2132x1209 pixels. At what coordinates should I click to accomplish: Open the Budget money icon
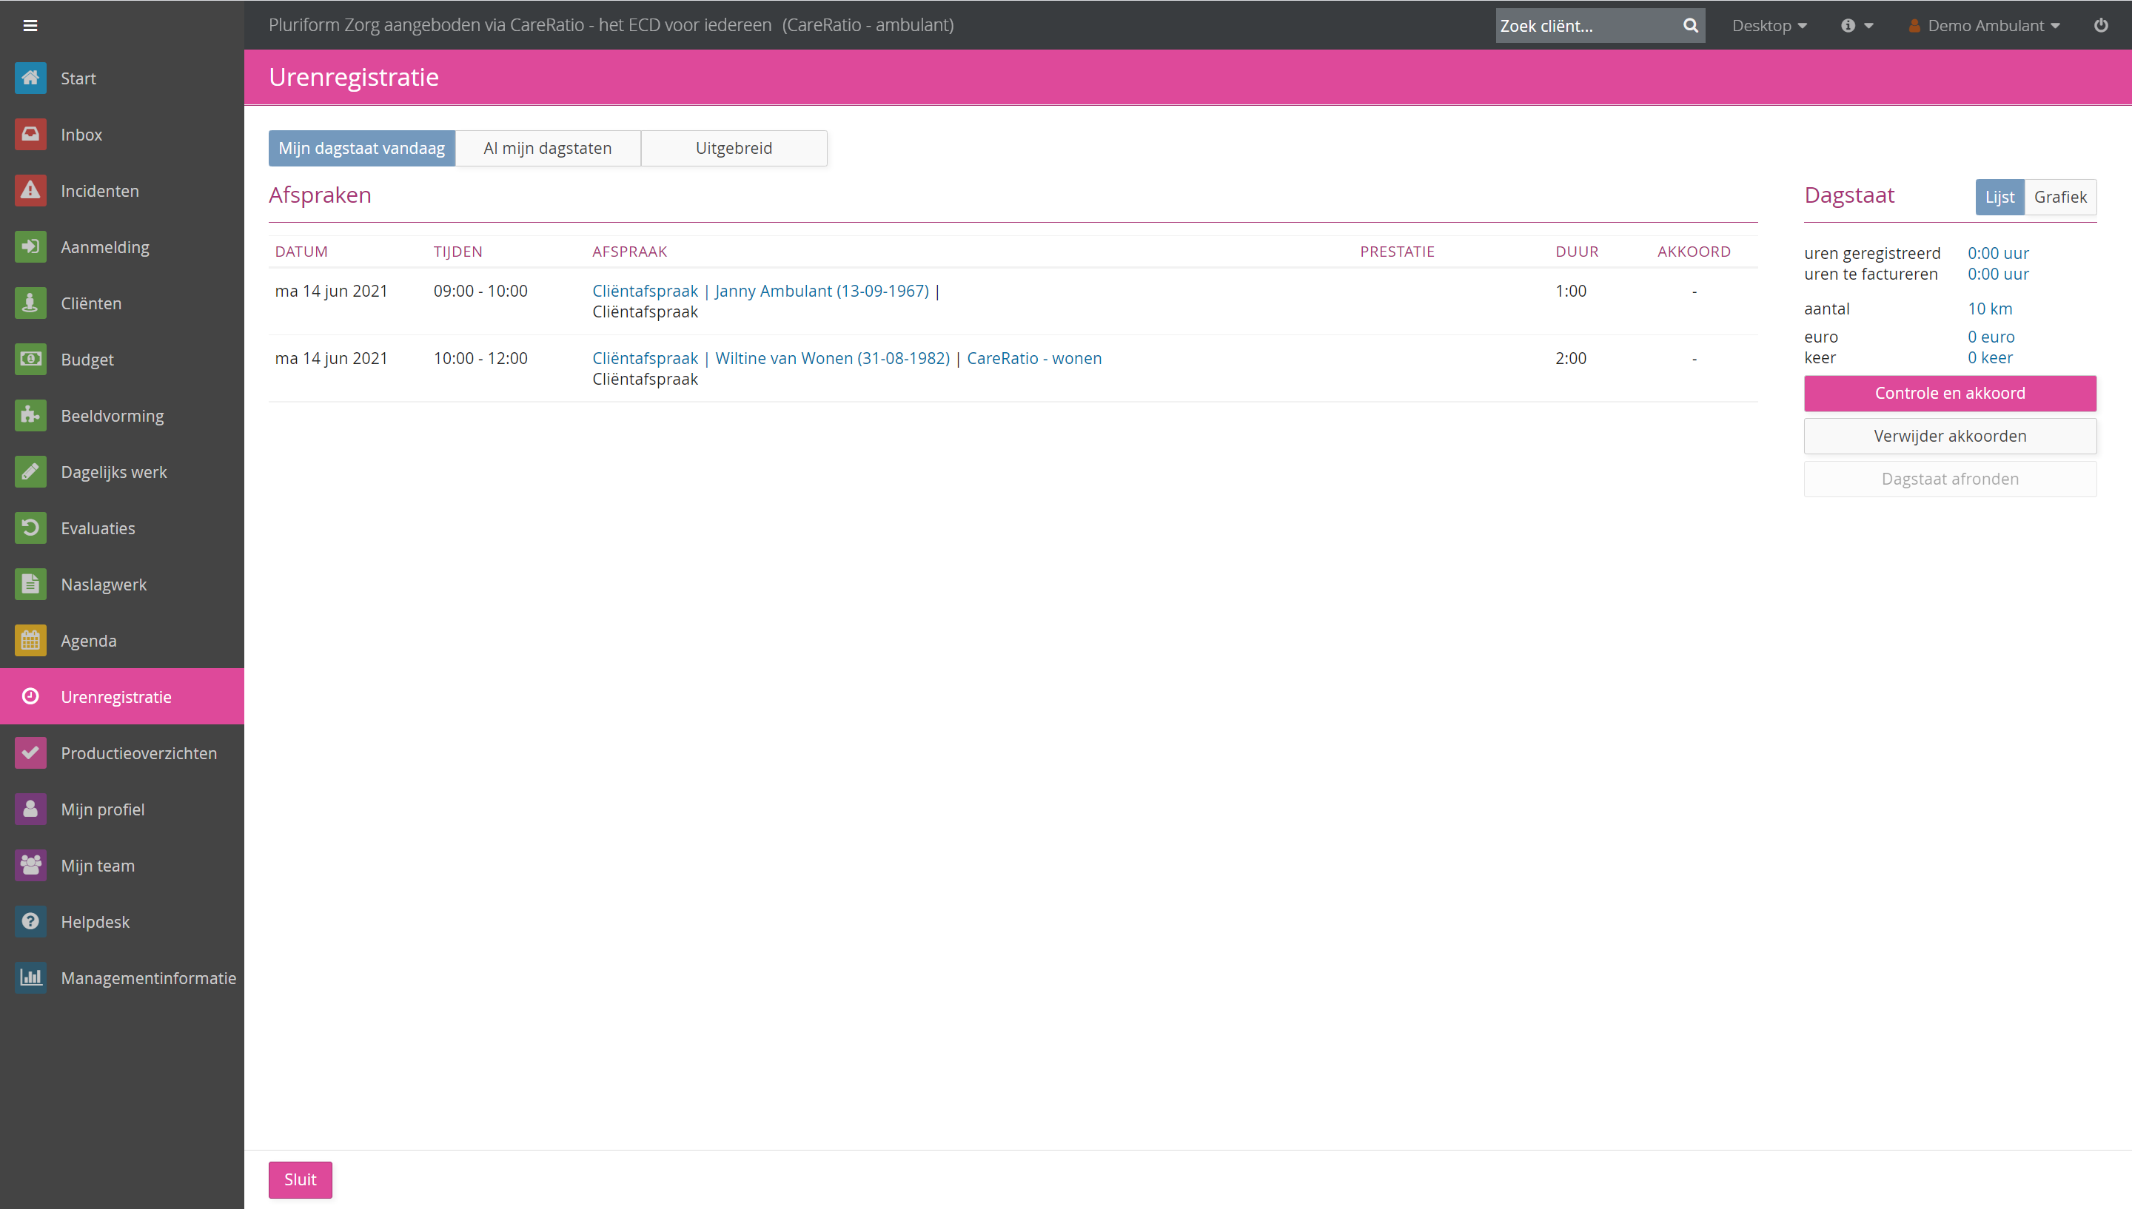(x=31, y=360)
